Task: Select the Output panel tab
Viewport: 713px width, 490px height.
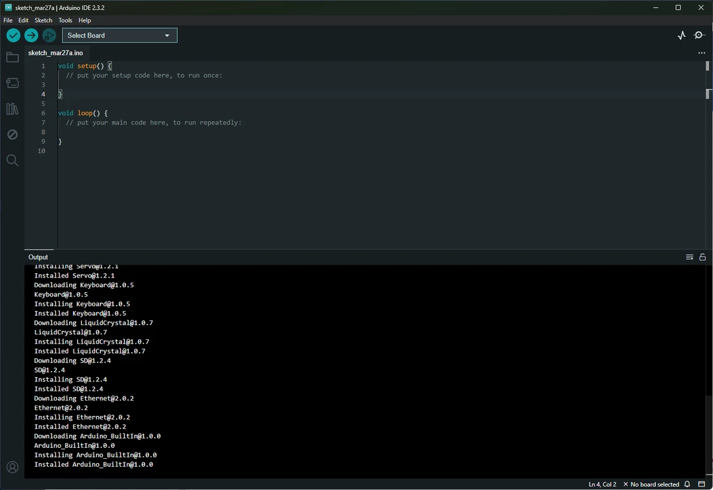Action: click(x=38, y=257)
